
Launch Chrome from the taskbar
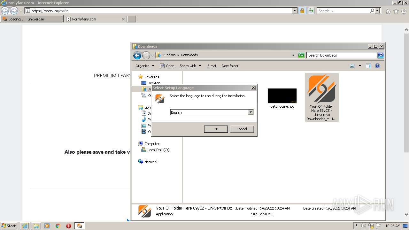(58, 226)
